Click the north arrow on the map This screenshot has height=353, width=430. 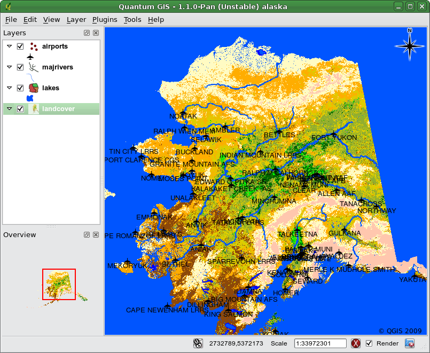pyautogui.click(x=410, y=44)
